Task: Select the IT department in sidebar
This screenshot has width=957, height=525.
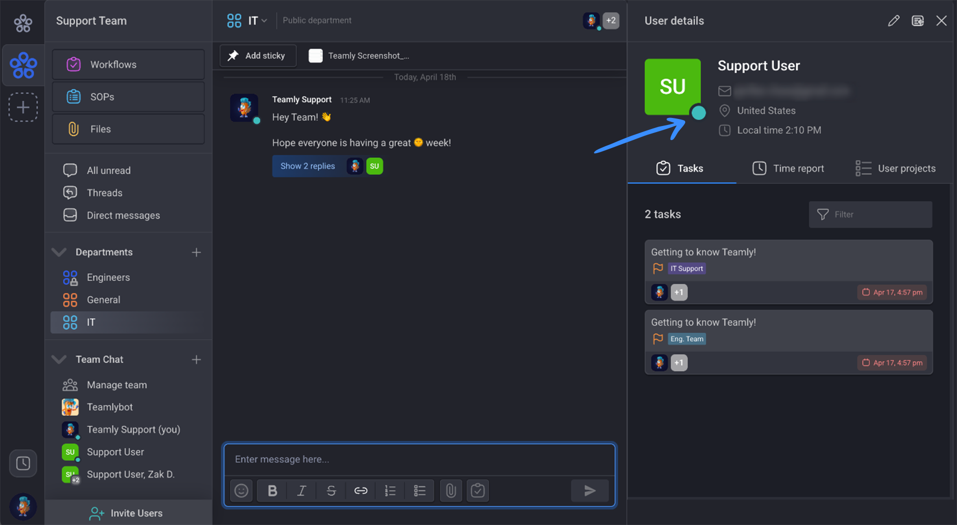Action: [x=128, y=322]
